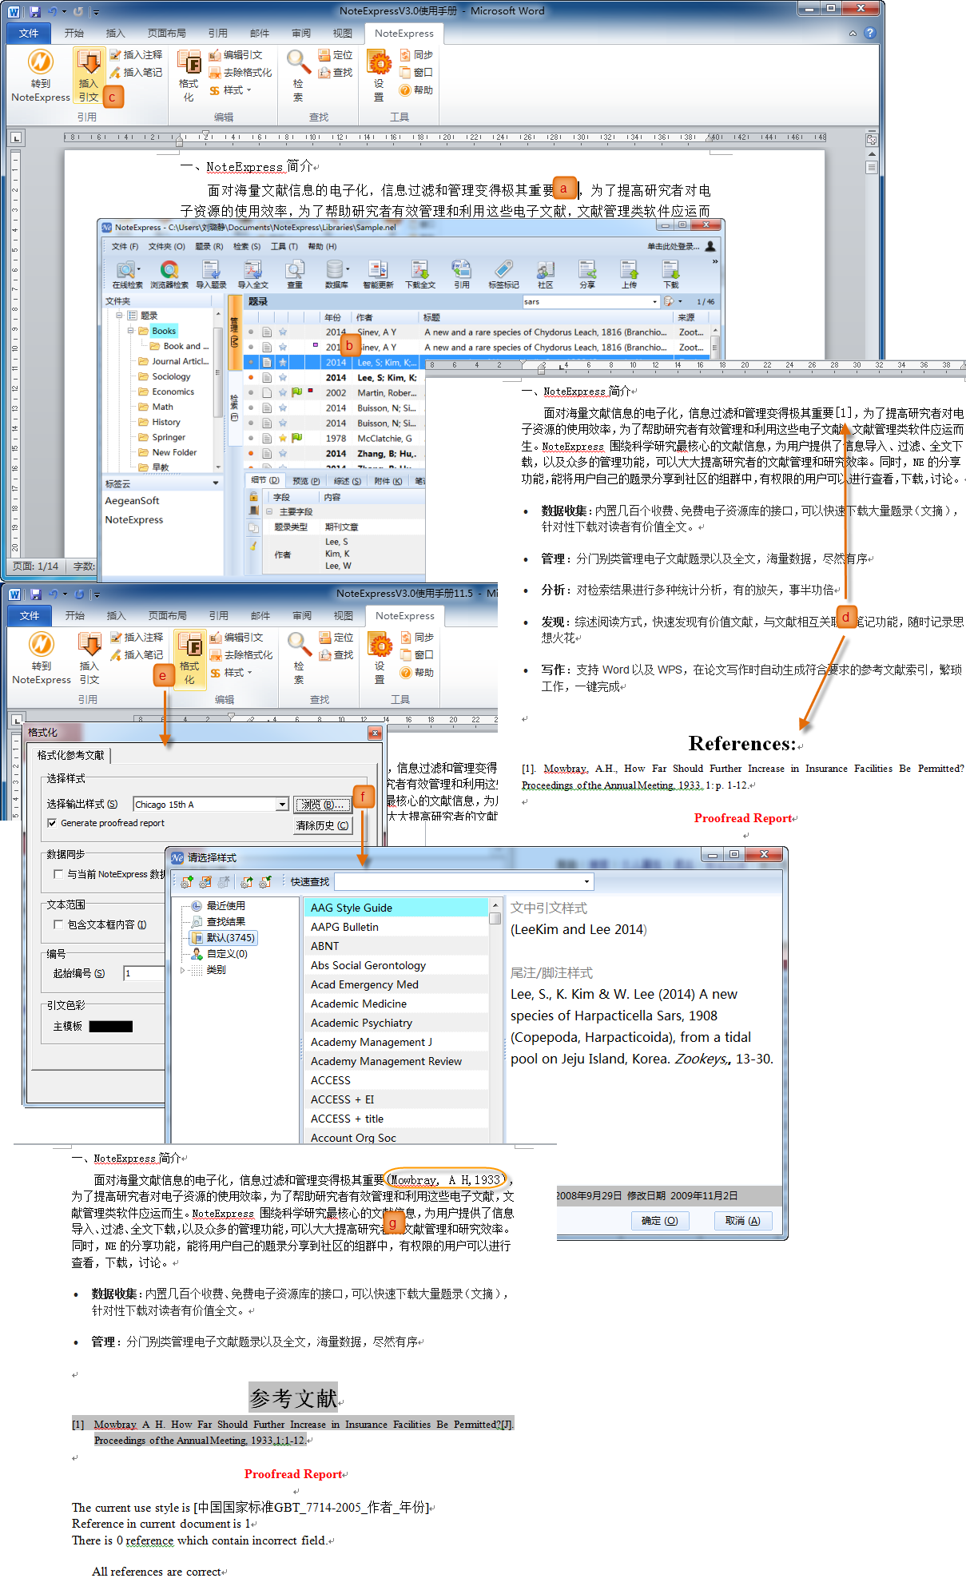Viewport: 966px width, 1594px height.
Task: Select 编辑引文 in topmost Word window ribbon
Action: [236, 54]
